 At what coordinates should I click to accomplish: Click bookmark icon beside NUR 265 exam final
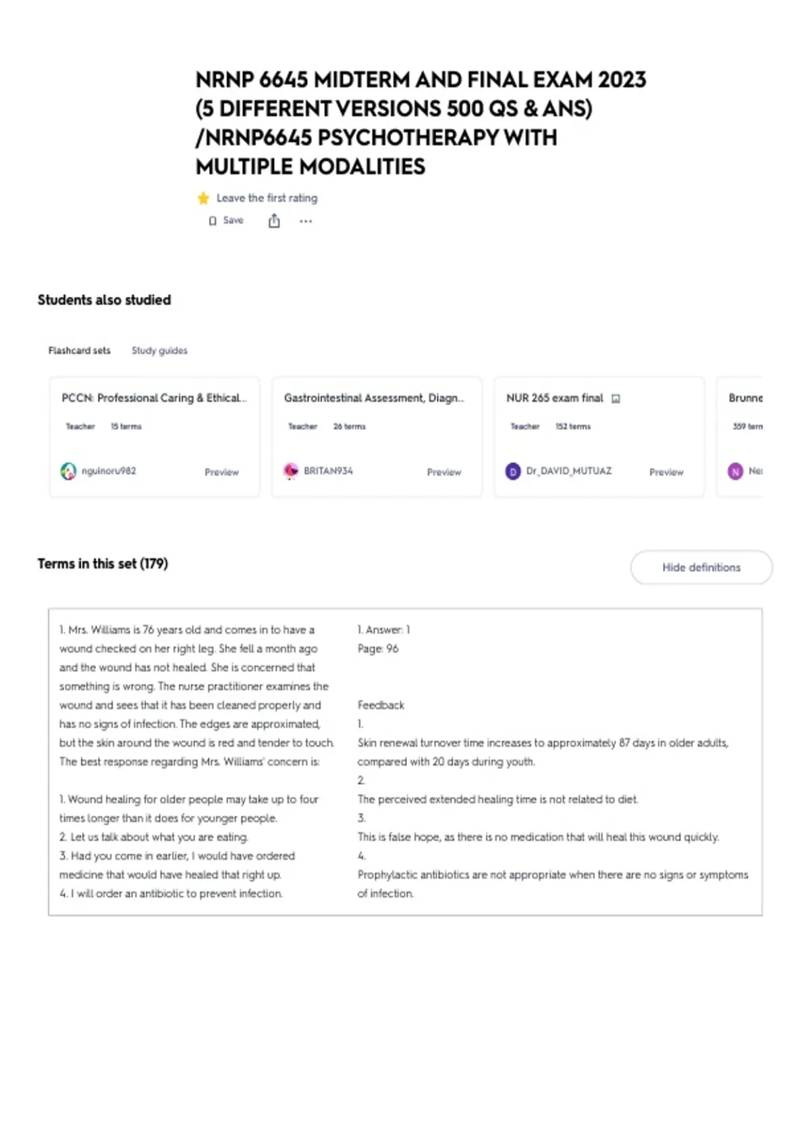tap(616, 399)
